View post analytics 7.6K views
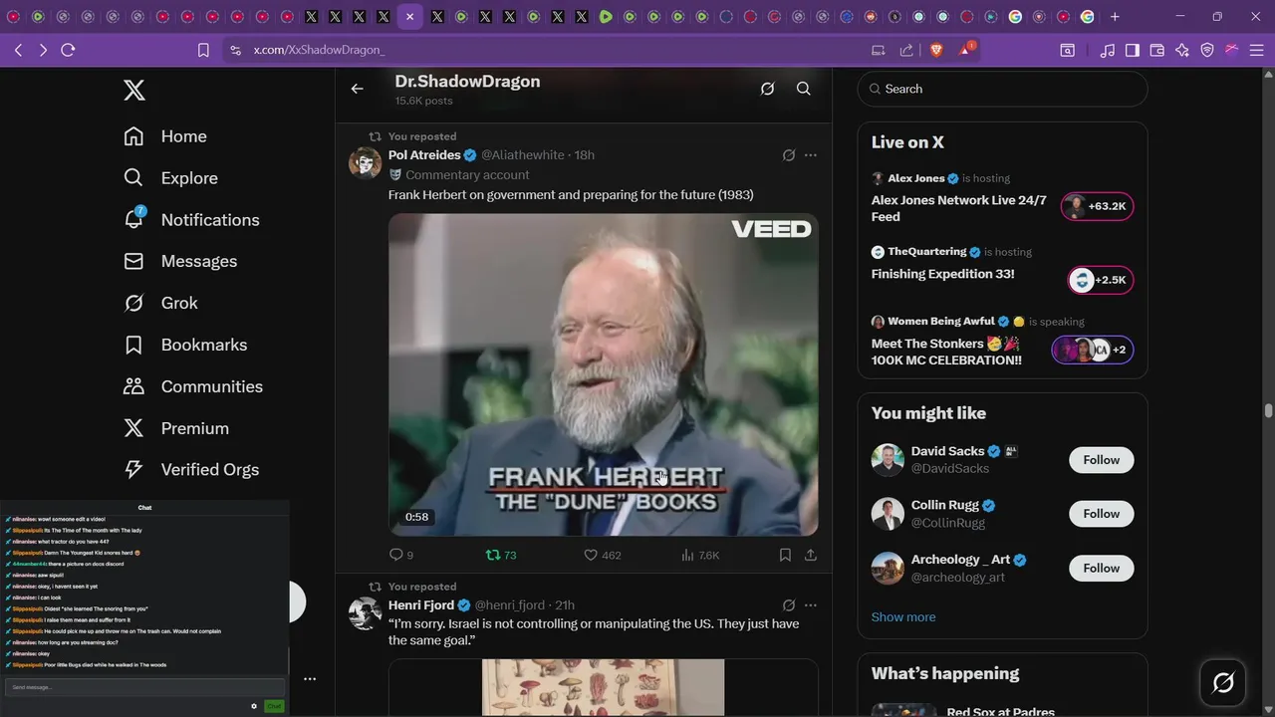This screenshot has width=1275, height=717. (x=700, y=555)
